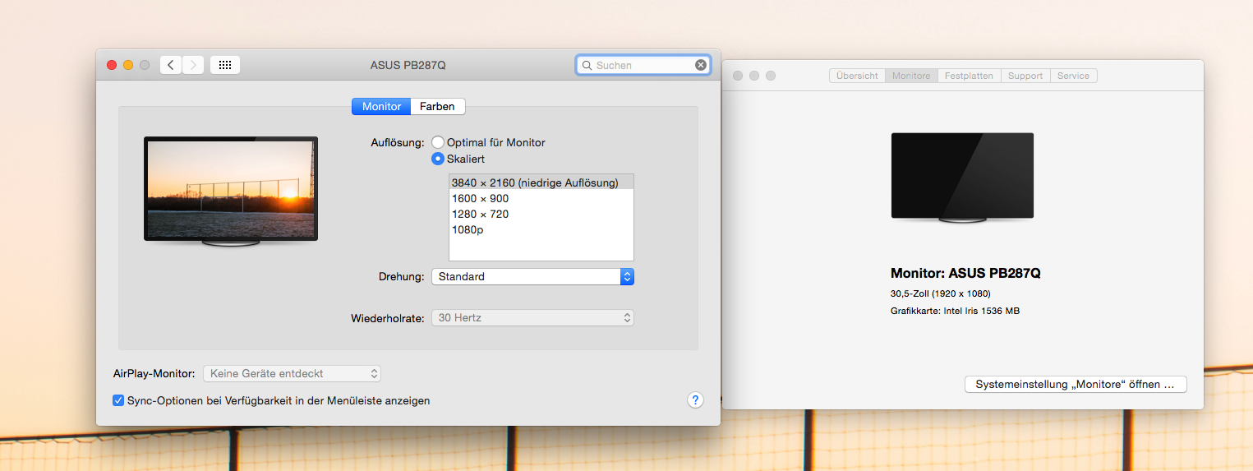
Task: Click into the Suchen search field
Action: click(643, 65)
